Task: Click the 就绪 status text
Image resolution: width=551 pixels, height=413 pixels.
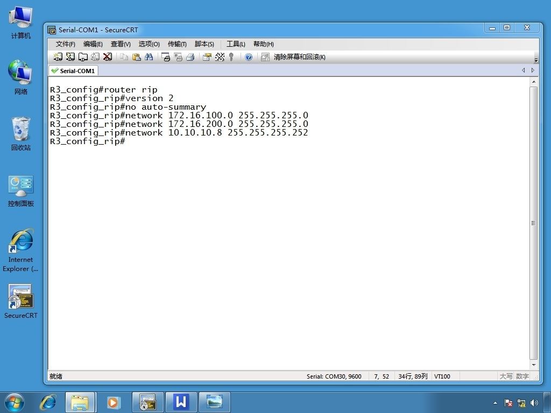Action: tap(56, 376)
